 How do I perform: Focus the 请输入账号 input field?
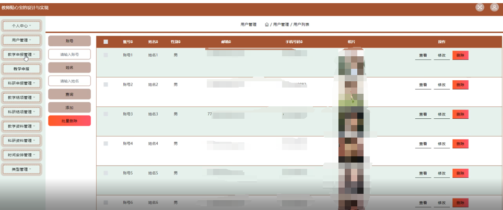pyautogui.click(x=69, y=54)
